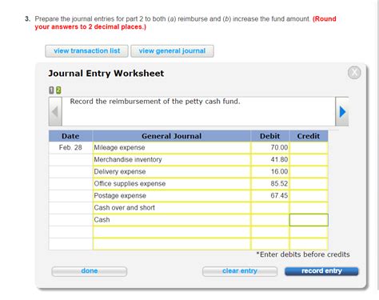Select the Mileage expense account cell
Viewport: 379px width, 300px height.
click(x=172, y=147)
